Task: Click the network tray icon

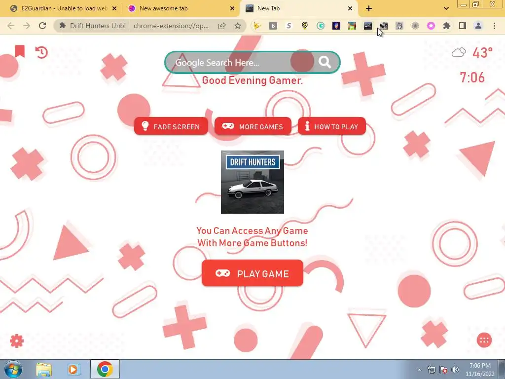Action: pyautogui.click(x=431, y=370)
